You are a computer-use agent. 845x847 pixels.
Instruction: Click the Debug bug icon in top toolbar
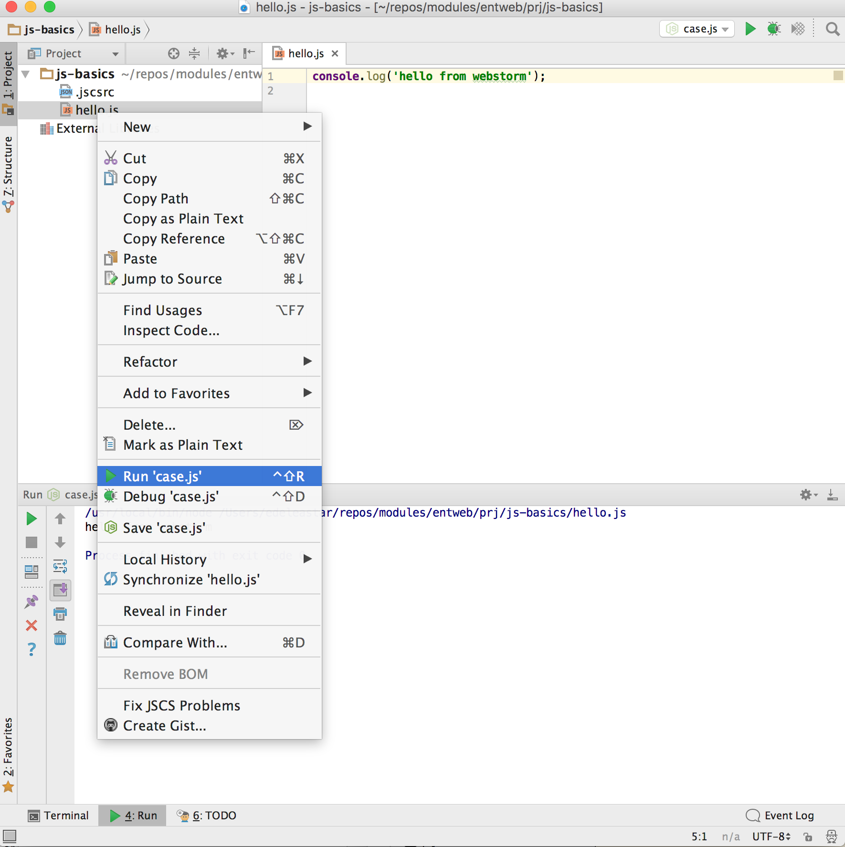point(774,29)
